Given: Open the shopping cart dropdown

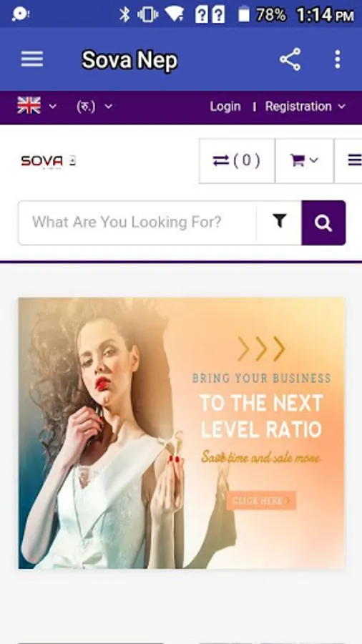Looking at the screenshot, I should pos(304,160).
